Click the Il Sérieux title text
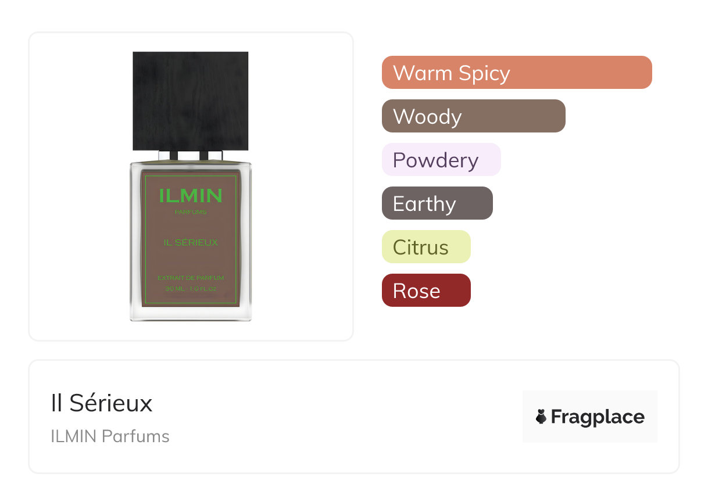This screenshot has width=708, height=502. [102, 403]
